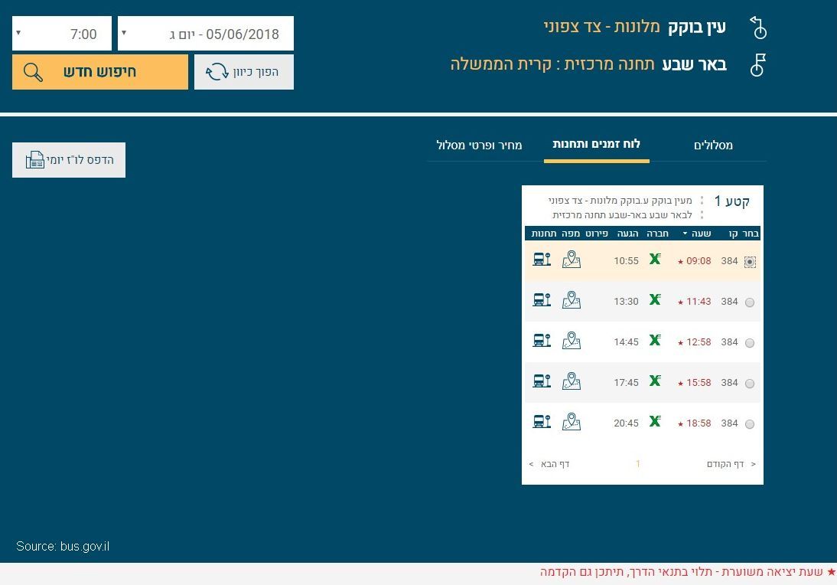This screenshot has height=585, width=837.
Task: Select line 384 radio for 18:58 departure
Action: tap(750, 424)
